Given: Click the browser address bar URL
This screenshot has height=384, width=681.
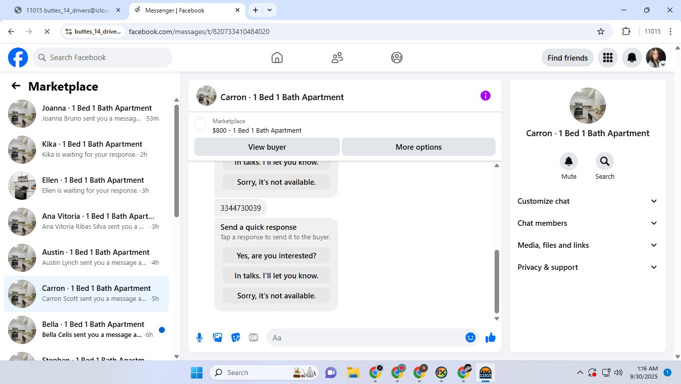Looking at the screenshot, I should (199, 32).
